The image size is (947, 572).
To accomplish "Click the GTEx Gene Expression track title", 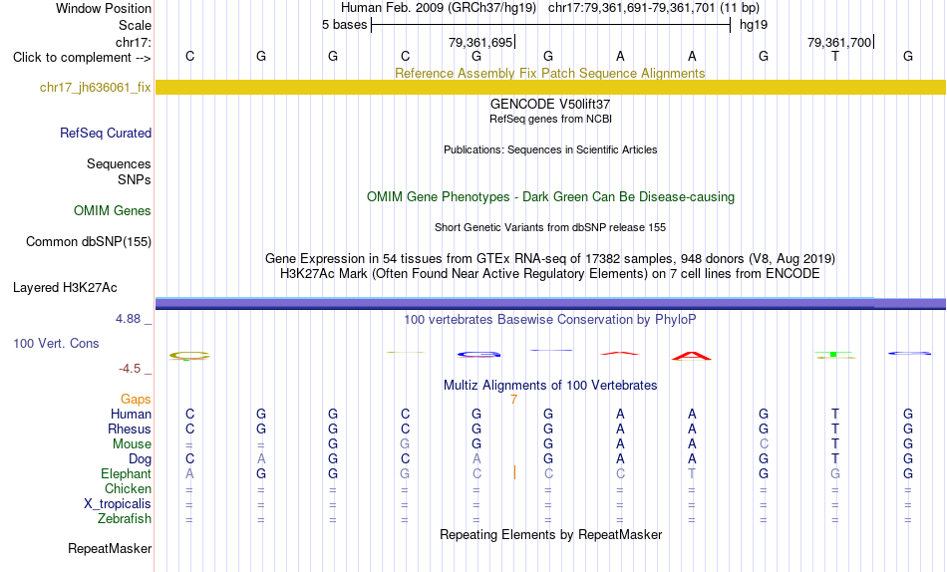I will tap(550, 258).
